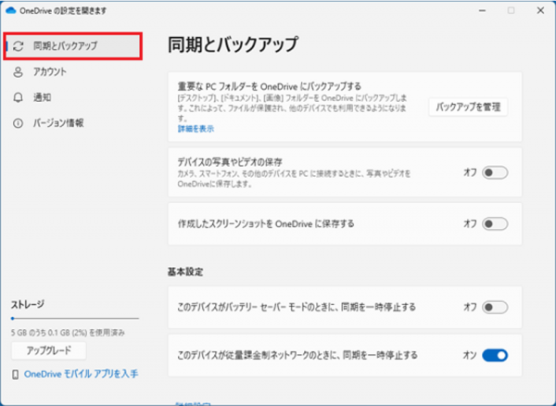Switch to the アカウント tab
The image size is (556, 406).
pyautogui.click(x=50, y=71)
